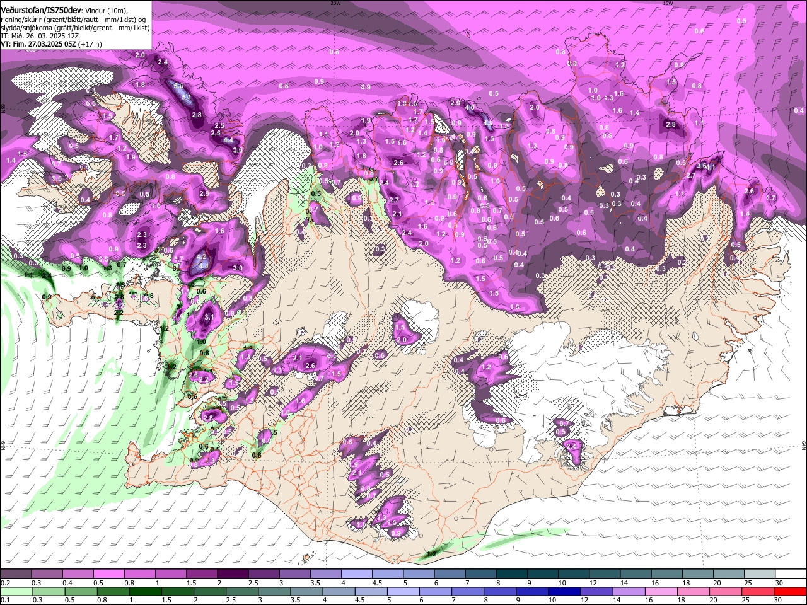Pick the dark teal upper-row swatch between 8 and 9
Image resolution: width=807 pixels, height=605 pixels.
coord(511,574)
